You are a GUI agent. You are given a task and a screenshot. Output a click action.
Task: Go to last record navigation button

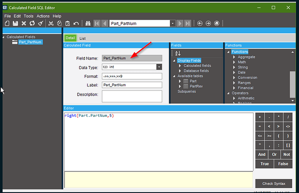click(x=188, y=23)
